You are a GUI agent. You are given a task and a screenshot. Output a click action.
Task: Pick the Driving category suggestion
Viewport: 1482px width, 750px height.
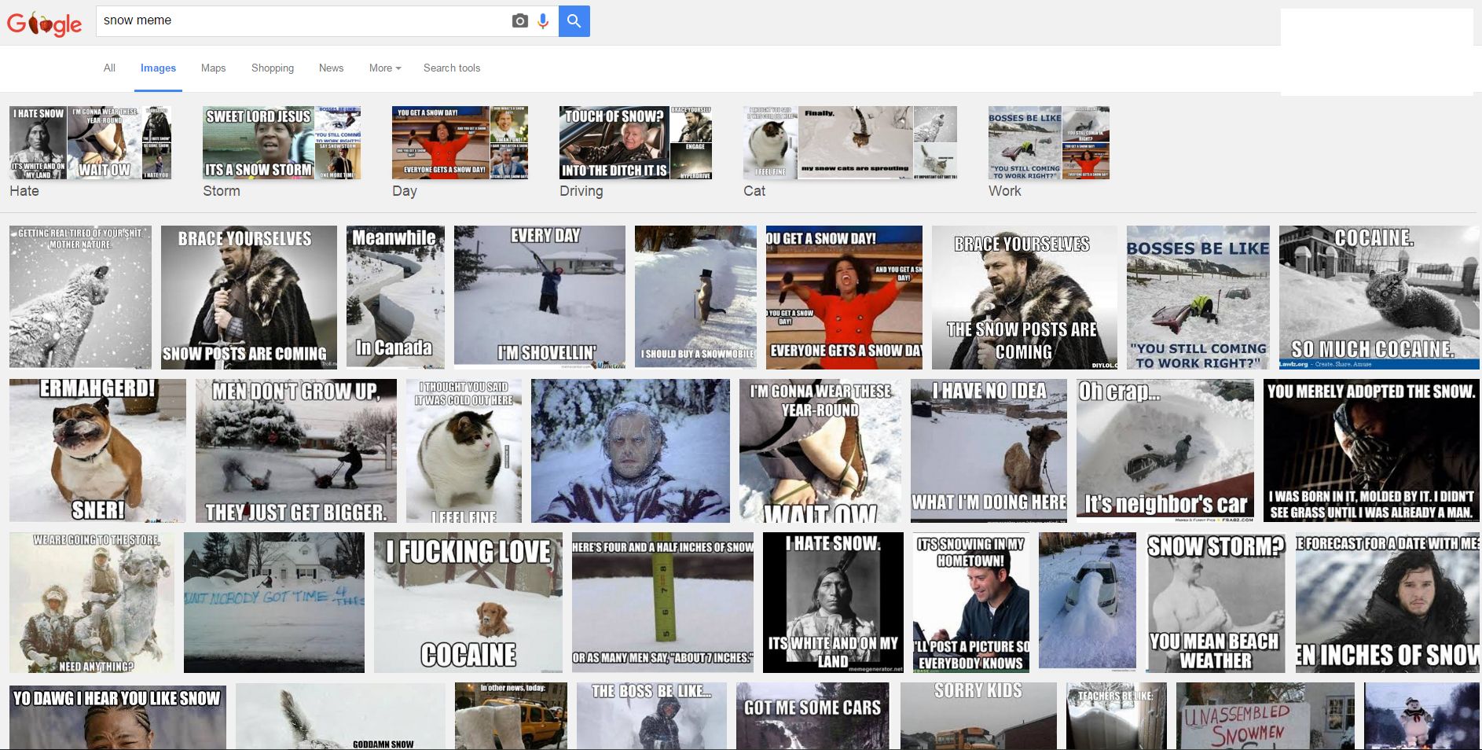[x=636, y=152]
